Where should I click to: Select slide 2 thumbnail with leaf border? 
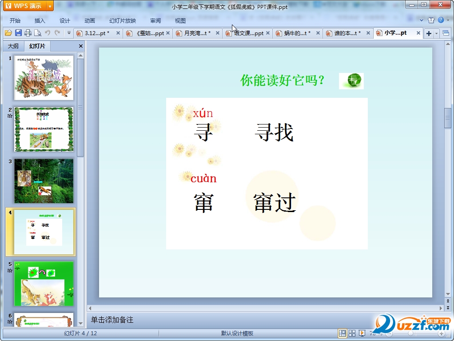[x=44, y=129]
